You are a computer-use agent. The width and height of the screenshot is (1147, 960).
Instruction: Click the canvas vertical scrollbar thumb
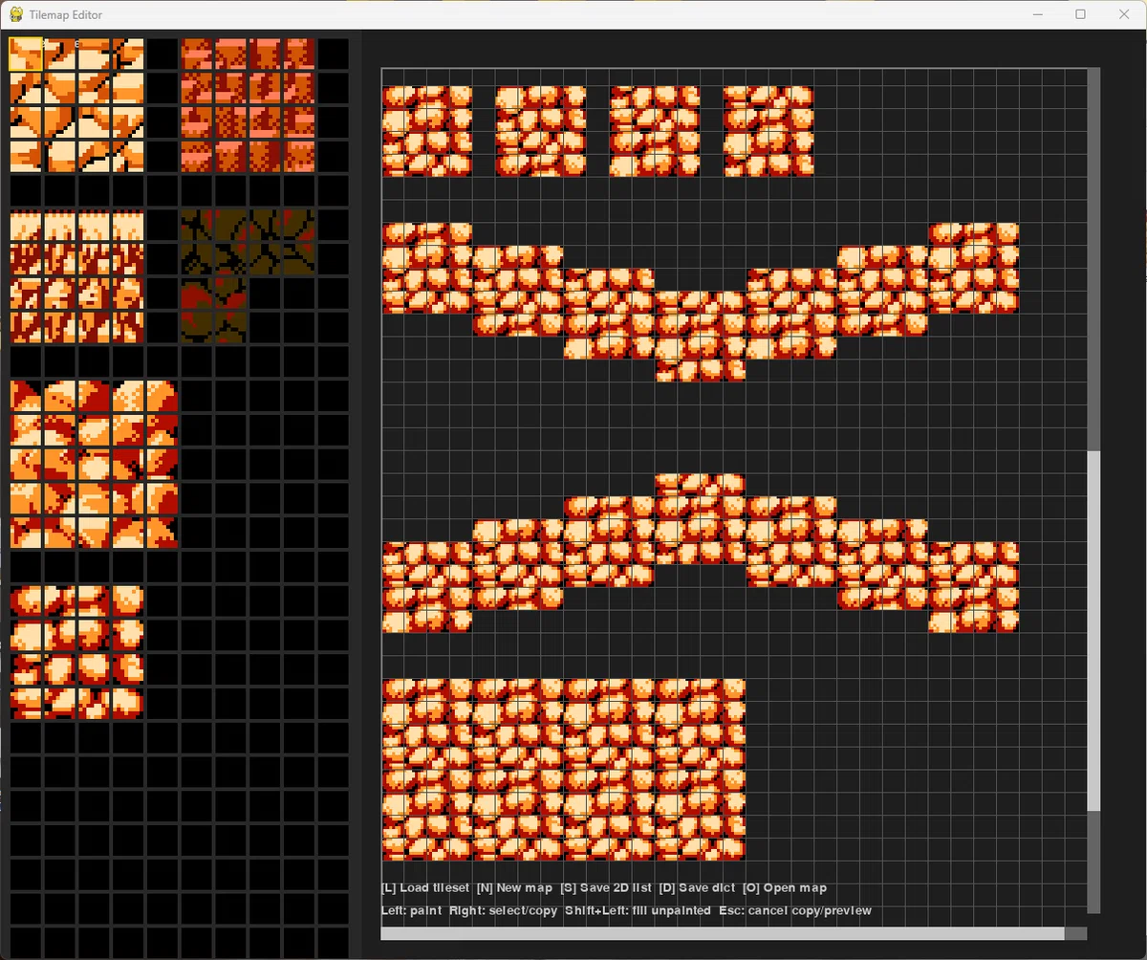point(1093,631)
